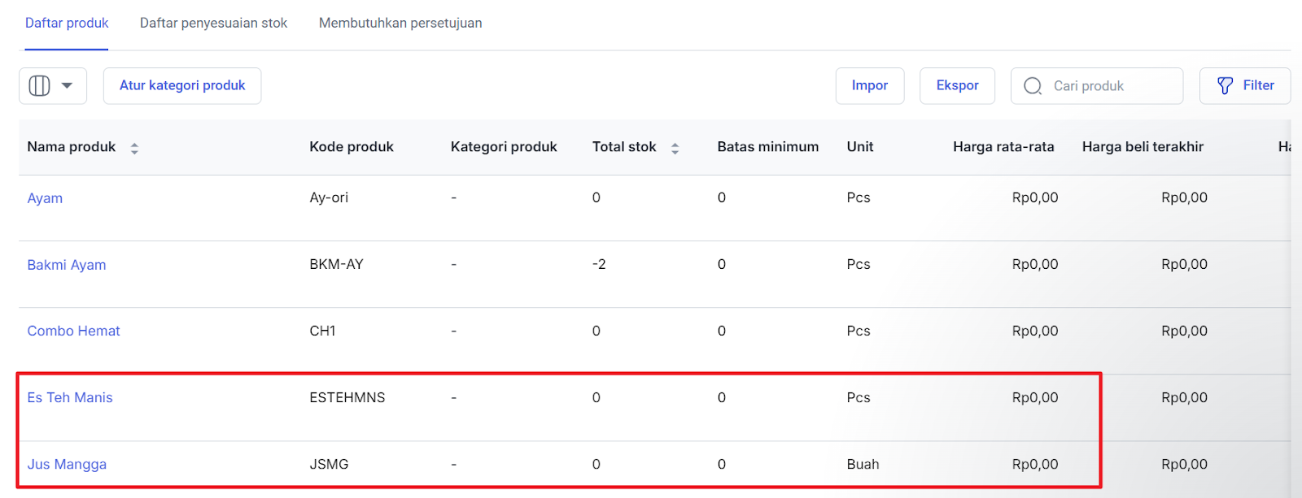Open the column layout selector icon
Screen dimensions: 1302x498
click(x=39, y=86)
